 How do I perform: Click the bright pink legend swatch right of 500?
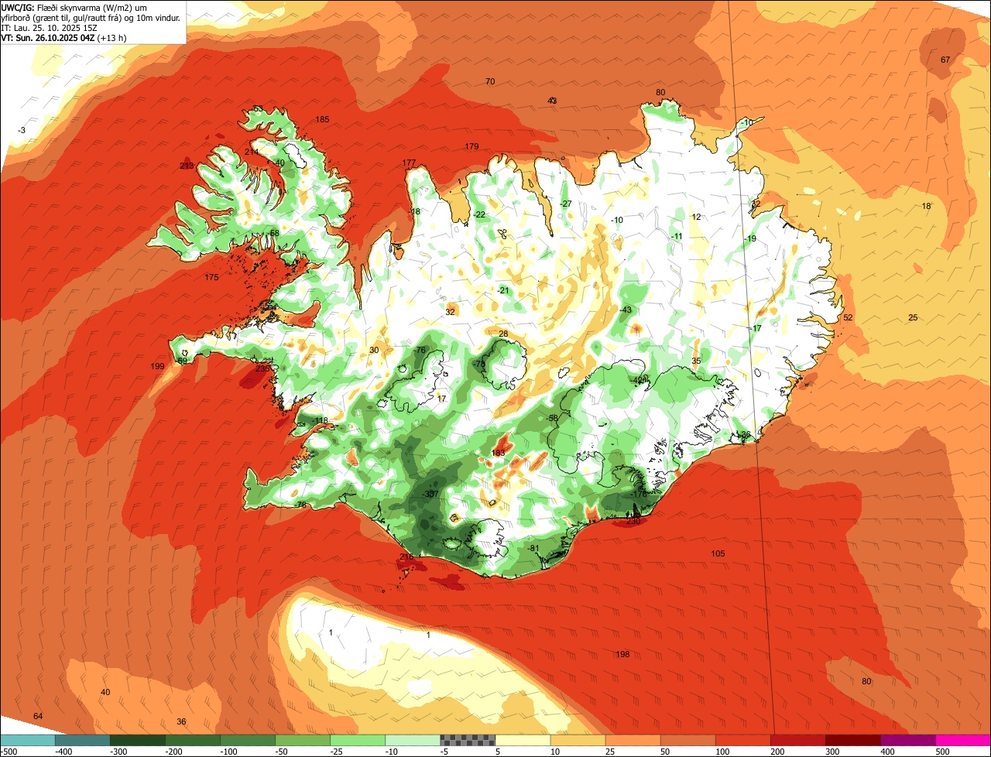click(x=963, y=740)
